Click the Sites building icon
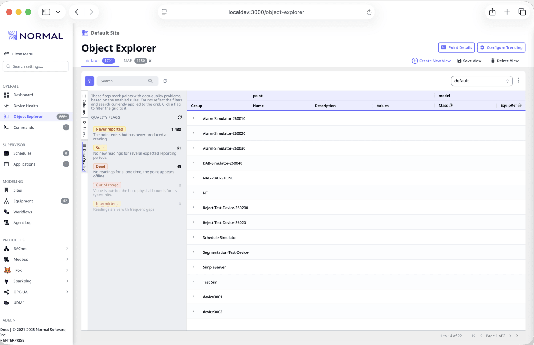This screenshot has width=534, height=345. pyautogui.click(x=7, y=190)
